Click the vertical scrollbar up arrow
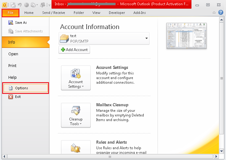 (221, 20)
